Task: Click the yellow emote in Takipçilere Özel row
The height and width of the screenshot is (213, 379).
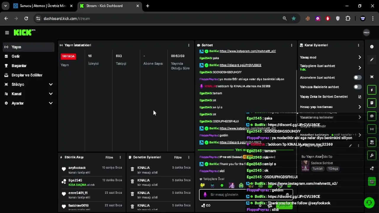Action: tap(203, 185)
